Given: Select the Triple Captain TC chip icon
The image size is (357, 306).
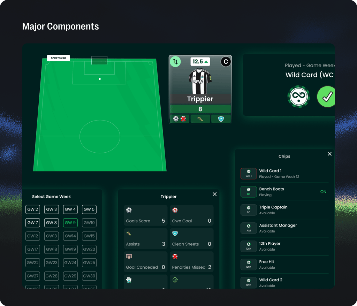Looking at the screenshot, I should pos(249,210).
